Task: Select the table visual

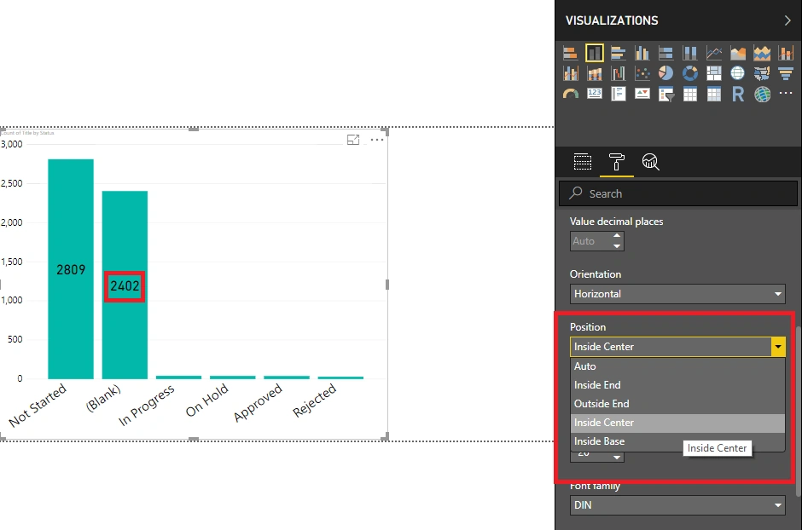Action: 690,94
